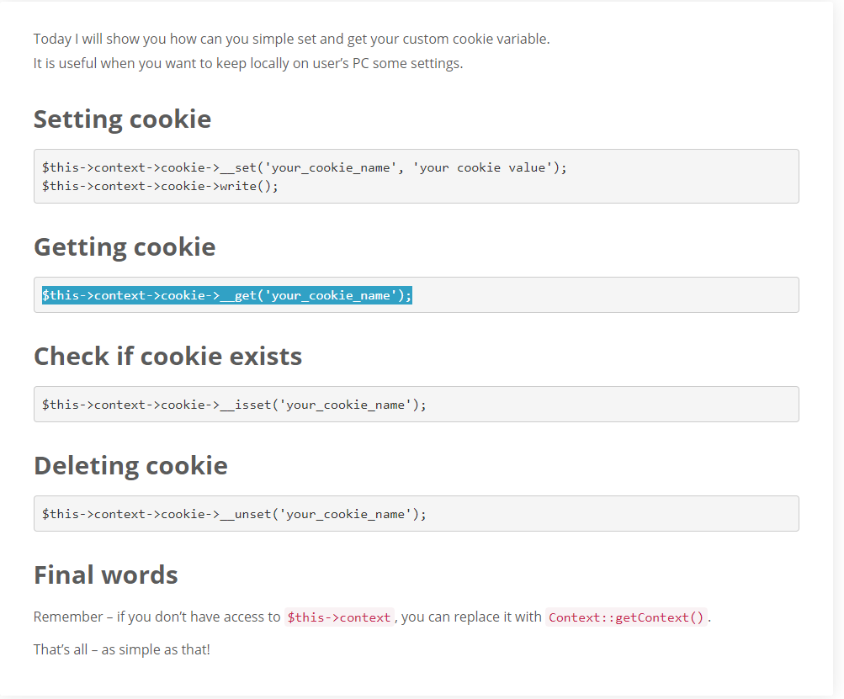
Task: Click empty space inside the Getting cookie code box
Action: 602,295
